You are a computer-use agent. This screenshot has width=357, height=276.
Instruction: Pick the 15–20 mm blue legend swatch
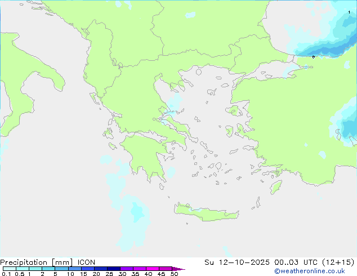87,269
